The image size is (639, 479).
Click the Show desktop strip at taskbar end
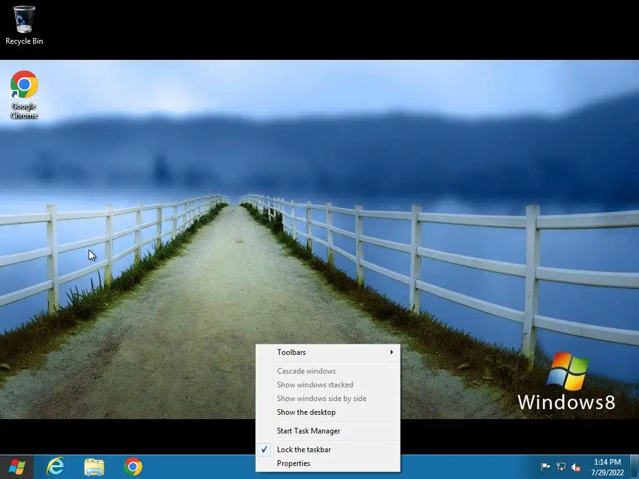pos(635,467)
